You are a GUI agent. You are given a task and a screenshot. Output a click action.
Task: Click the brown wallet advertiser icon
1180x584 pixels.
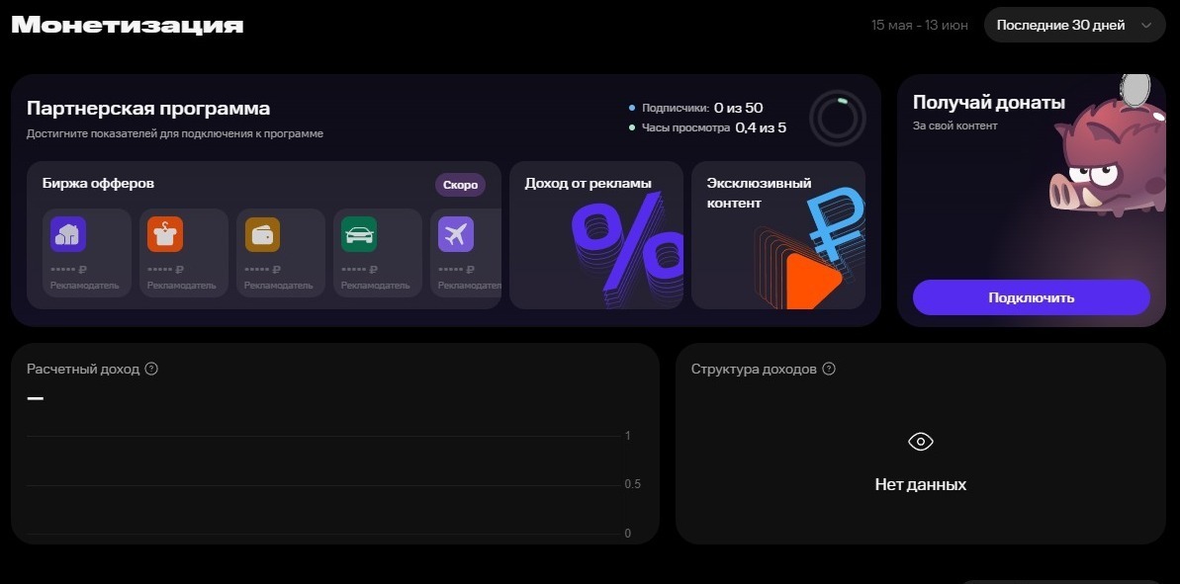[262, 234]
